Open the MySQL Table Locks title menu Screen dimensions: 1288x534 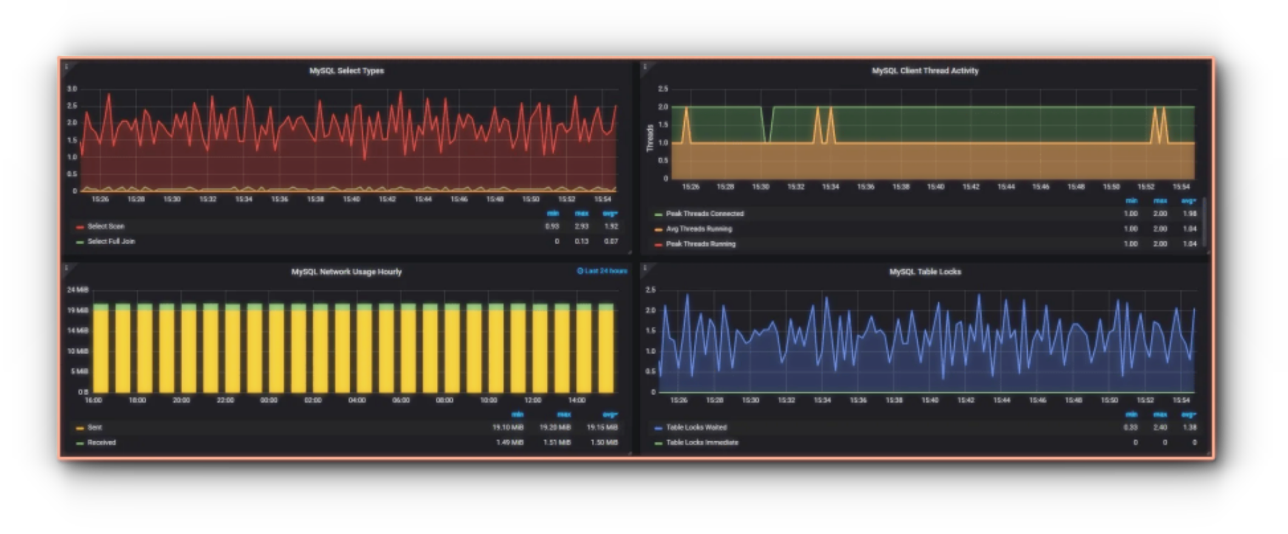[x=925, y=272]
